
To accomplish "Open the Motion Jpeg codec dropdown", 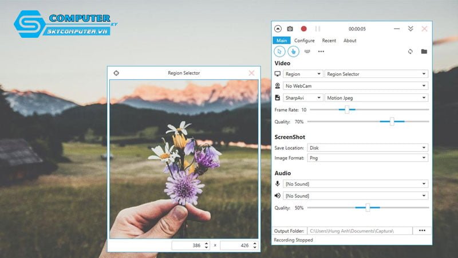I will (376, 98).
